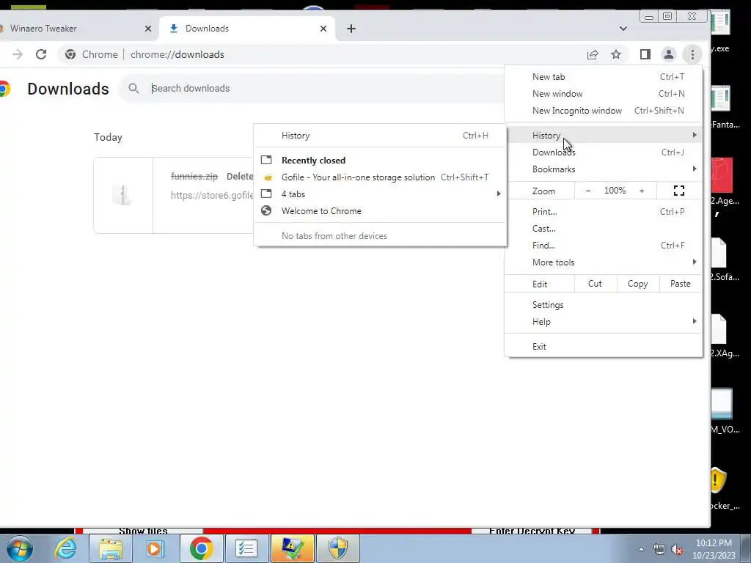Select Print... from the menu
Viewport: 751px width, 563px height.
604,212
